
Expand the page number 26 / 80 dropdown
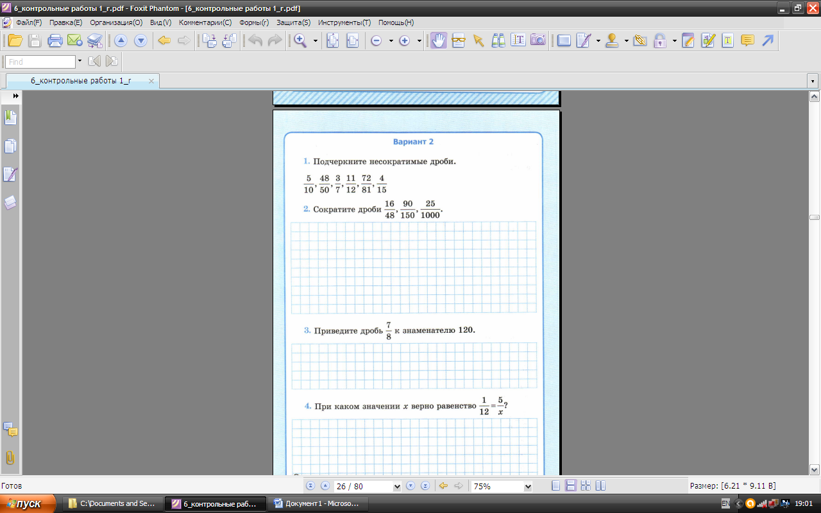pos(397,487)
